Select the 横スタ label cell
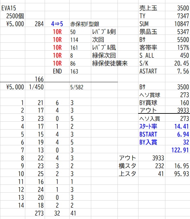 [x=127, y=166]
